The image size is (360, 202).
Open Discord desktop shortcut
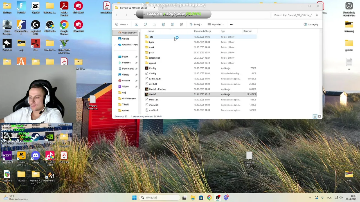click(35, 157)
